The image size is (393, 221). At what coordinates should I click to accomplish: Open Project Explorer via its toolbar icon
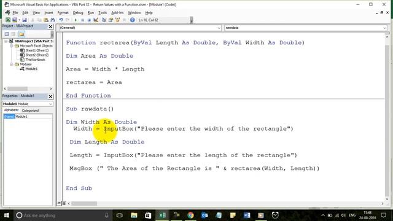pyautogui.click(x=104, y=20)
